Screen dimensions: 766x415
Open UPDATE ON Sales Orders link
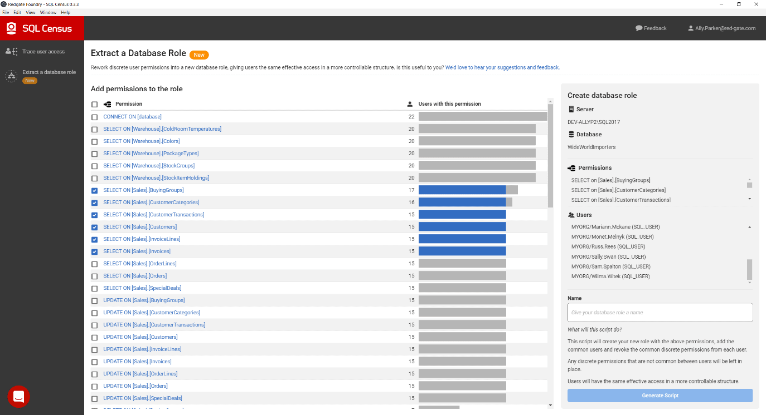click(x=135, y=386)
